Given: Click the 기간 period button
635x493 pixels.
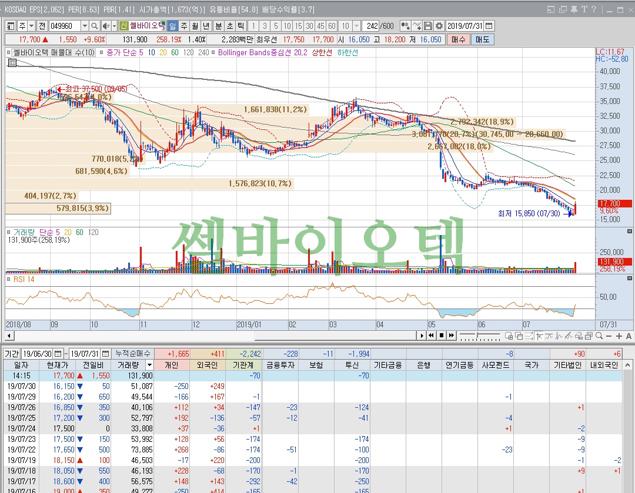Looking at the screenshot, I should [12, 354].
